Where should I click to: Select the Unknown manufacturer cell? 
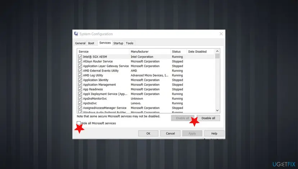(137, 99)
